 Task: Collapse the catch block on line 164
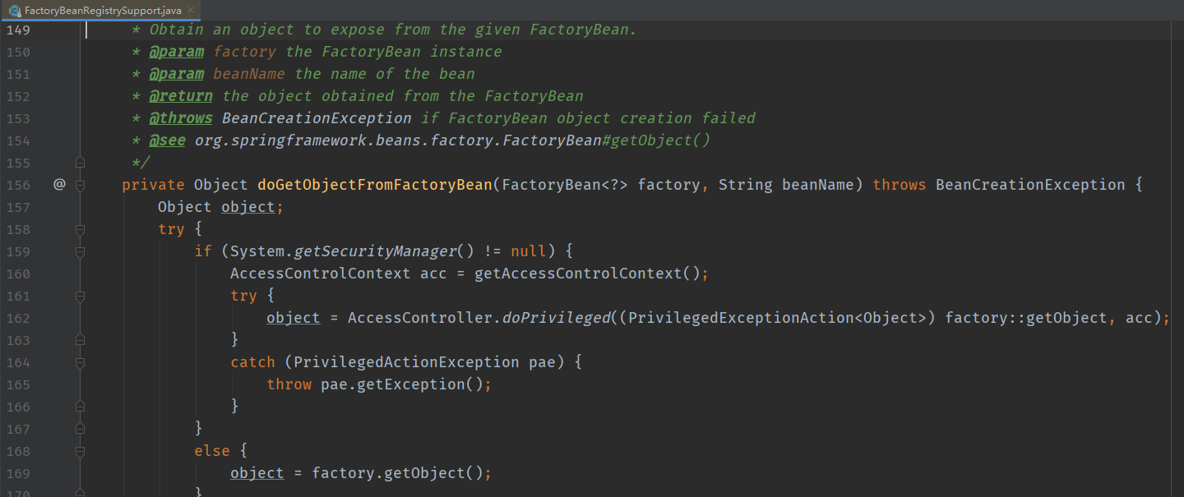click(x=80, y=362)
